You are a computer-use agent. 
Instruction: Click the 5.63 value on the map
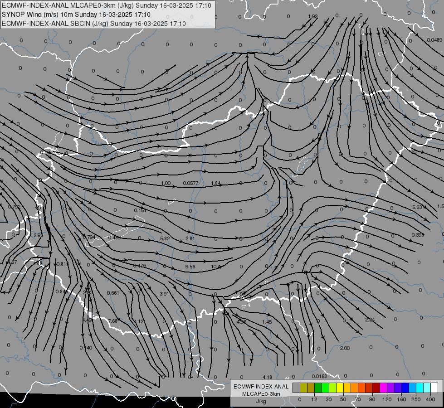tap(417, 207)
